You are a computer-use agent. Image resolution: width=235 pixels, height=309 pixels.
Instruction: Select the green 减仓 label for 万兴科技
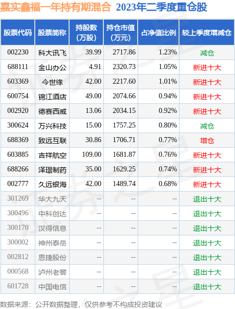[207, 126]
